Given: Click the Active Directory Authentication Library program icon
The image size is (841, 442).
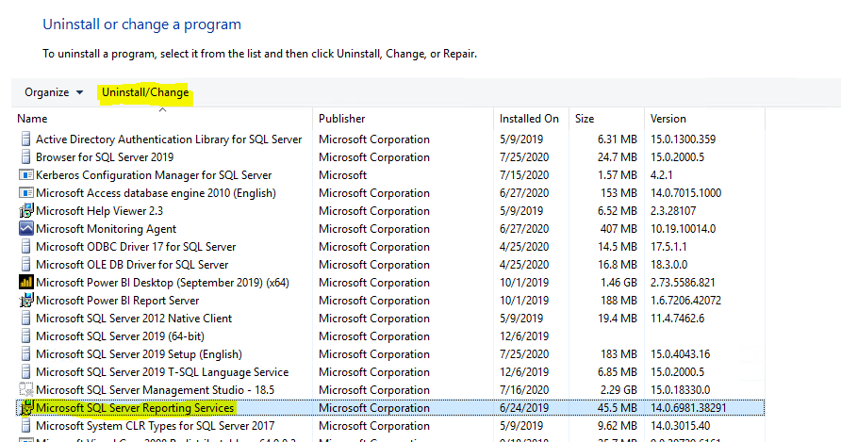Looking at the screenshot, I should tap(25, 139).
